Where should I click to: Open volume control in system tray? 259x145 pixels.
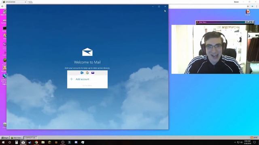pos(242,142)
